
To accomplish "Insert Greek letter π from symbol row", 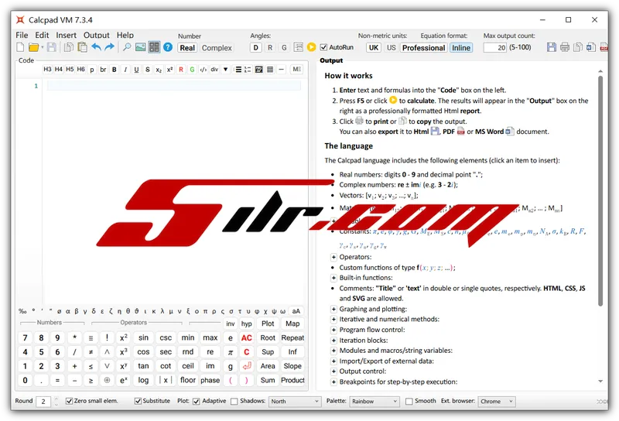I will pyautogui.click(x=205, y=311).
